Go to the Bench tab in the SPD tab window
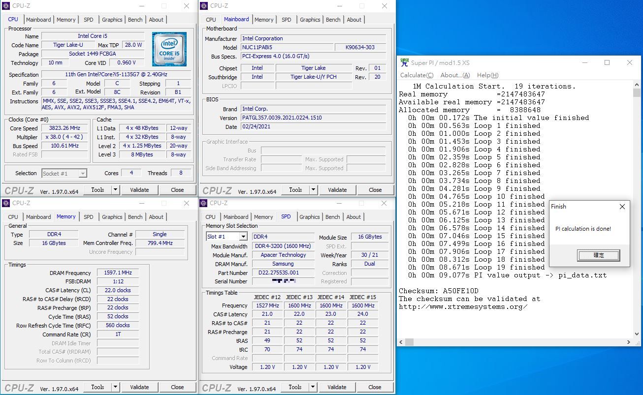The image size is (643, 395). click(333, 217)
